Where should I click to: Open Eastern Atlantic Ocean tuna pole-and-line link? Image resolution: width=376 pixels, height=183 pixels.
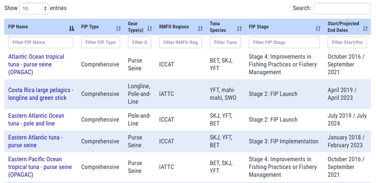coord(36,119)
